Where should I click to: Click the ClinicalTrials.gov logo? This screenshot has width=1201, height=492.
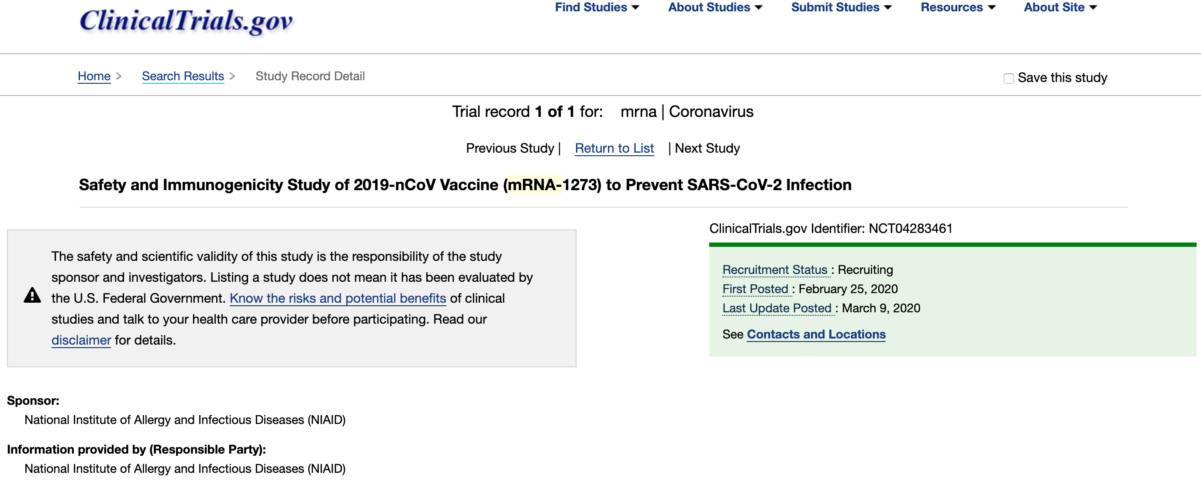(x=186, y=21)
